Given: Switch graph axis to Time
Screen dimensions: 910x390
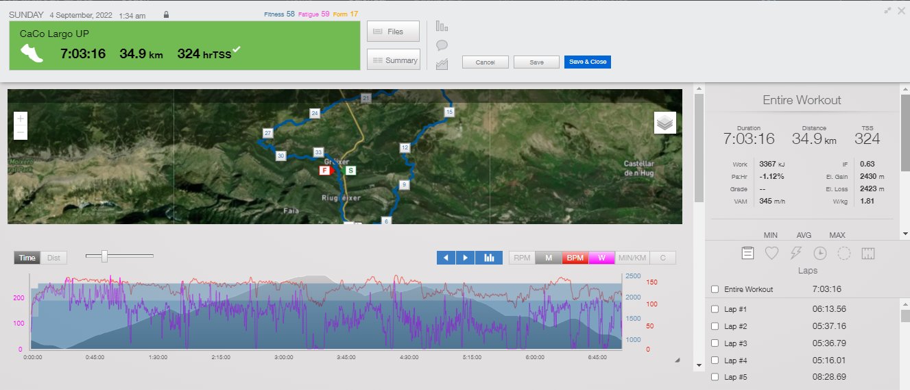Looking at the screenshot, I should click(x=27, y=258).
